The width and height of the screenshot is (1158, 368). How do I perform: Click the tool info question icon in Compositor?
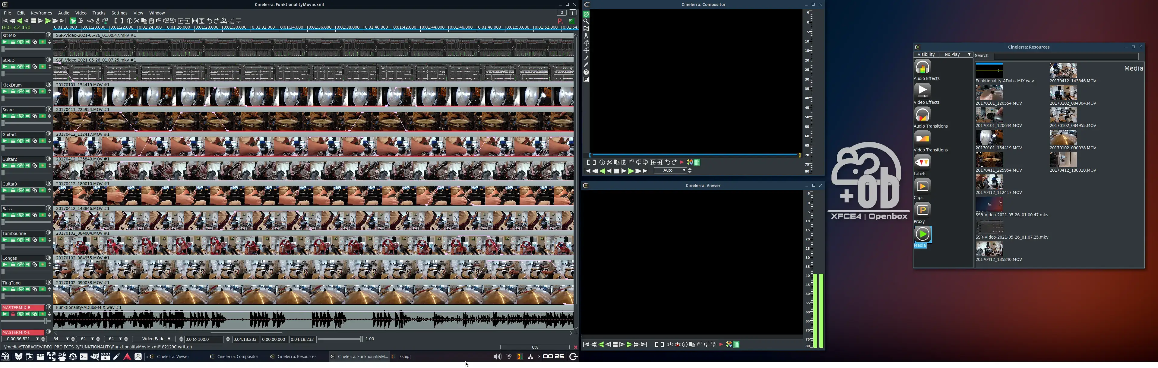[x=586, y=72]
